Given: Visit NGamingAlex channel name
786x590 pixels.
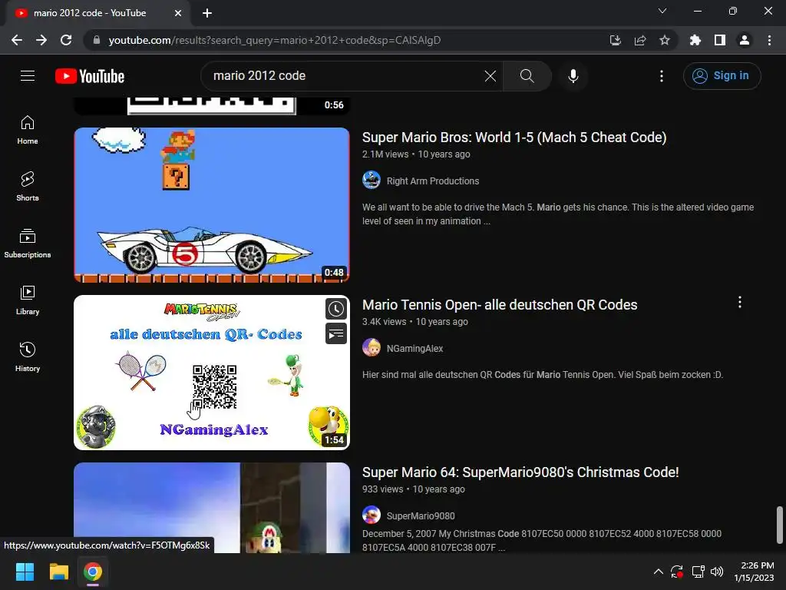Looking at the screenshot, I should point(414,348).
